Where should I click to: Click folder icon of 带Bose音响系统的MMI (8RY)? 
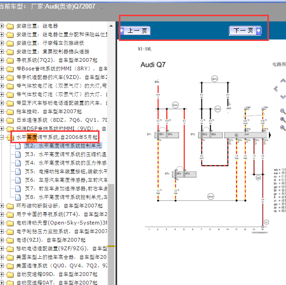(x=10, y=69)
